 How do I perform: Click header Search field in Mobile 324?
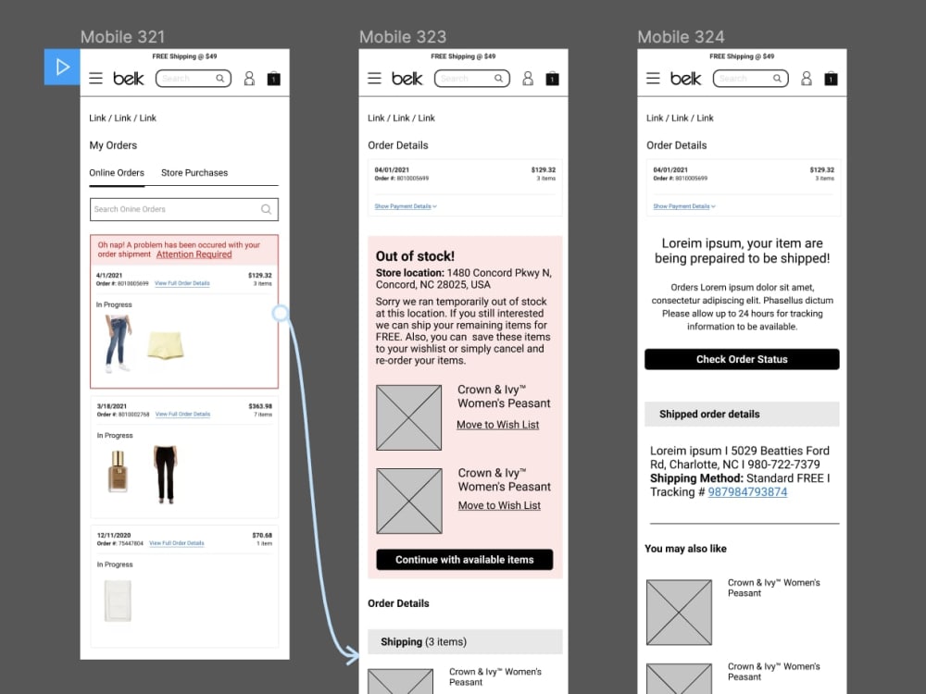(751, 79)
